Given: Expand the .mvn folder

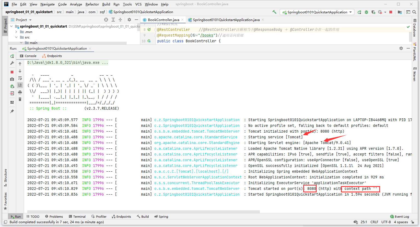Looking at the screenshot, I should [16, 32].
